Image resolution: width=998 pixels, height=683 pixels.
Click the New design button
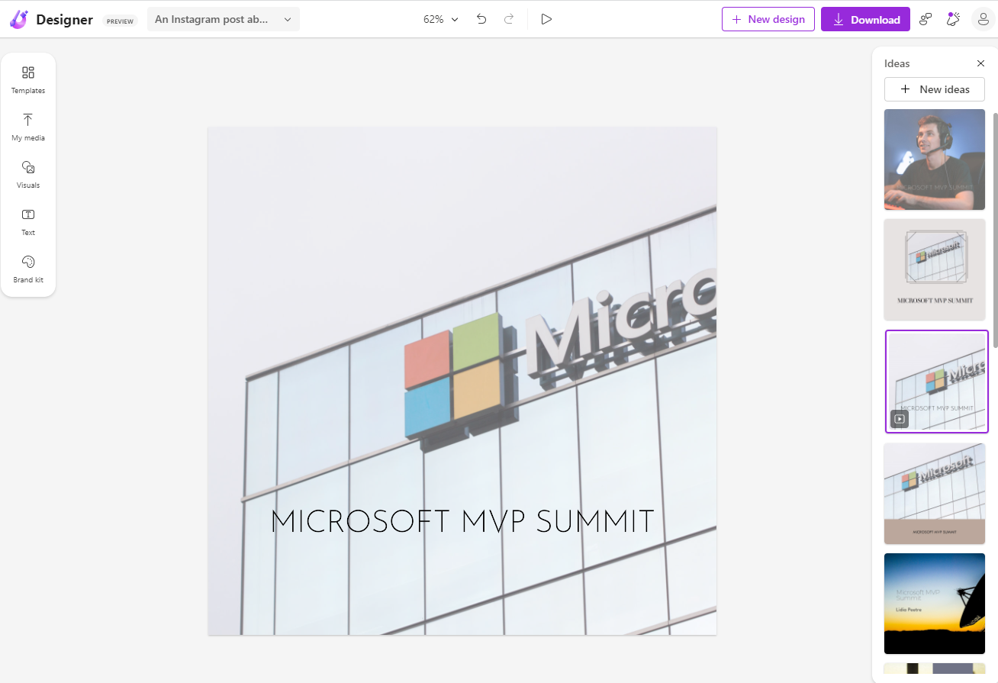point(768,19)
